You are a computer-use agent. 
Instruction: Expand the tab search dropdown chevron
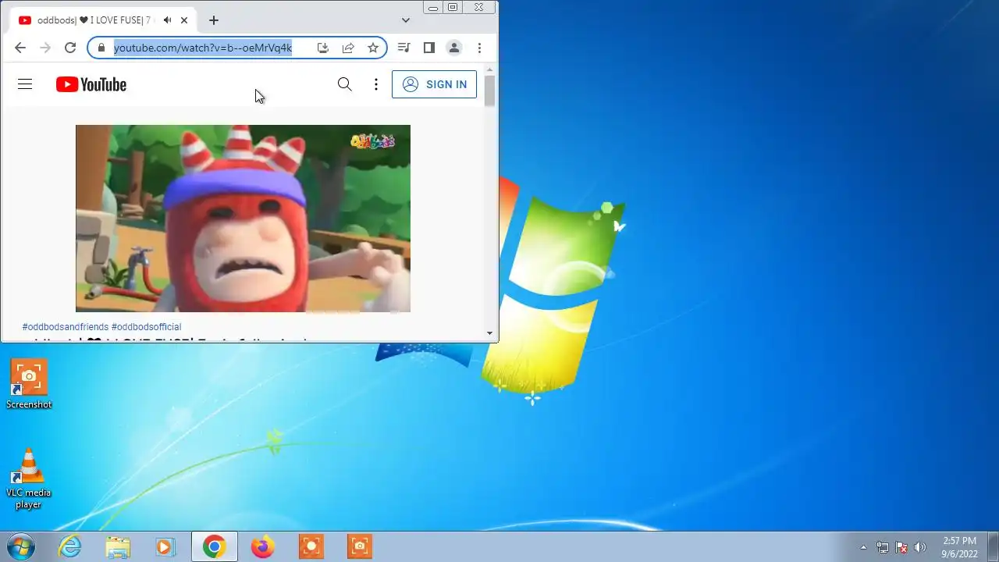tap(406, 20)
